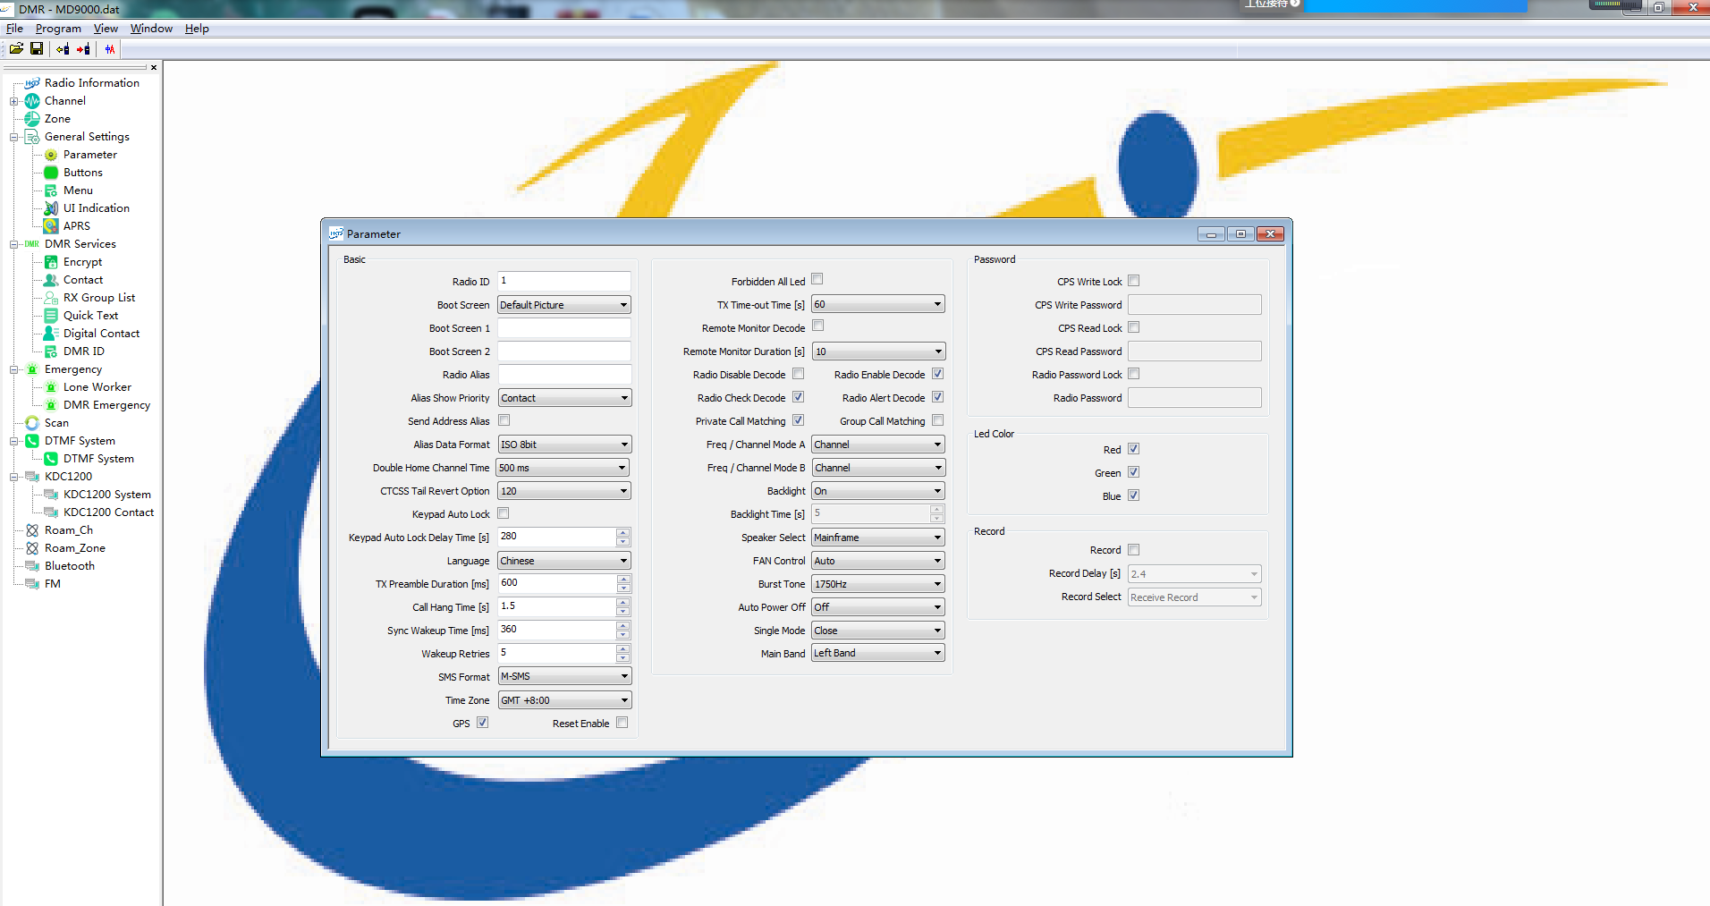Viewport: 1710px width, 906px height.
Task: Select the UI Indication icon
Action: [x=51, y=207]
